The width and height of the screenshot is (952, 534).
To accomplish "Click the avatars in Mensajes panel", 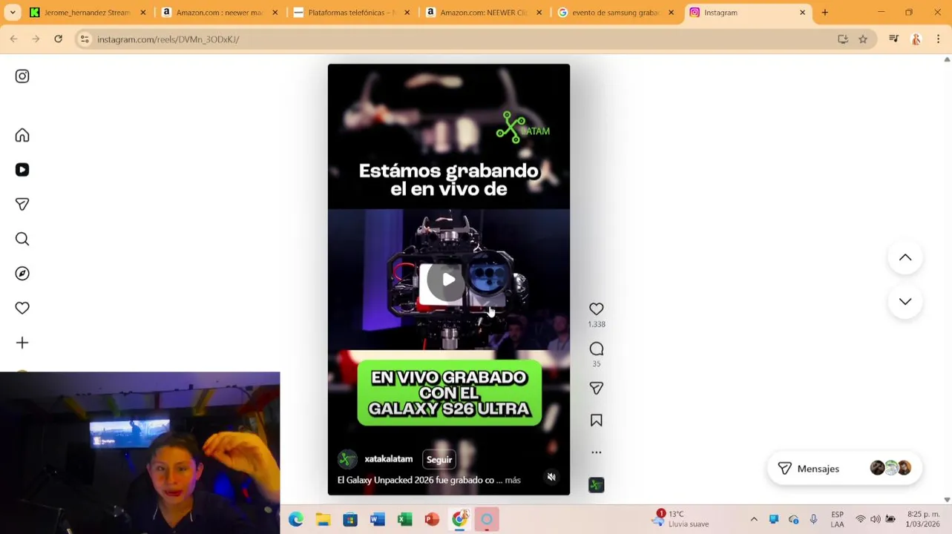I will (x=890, y=468).
